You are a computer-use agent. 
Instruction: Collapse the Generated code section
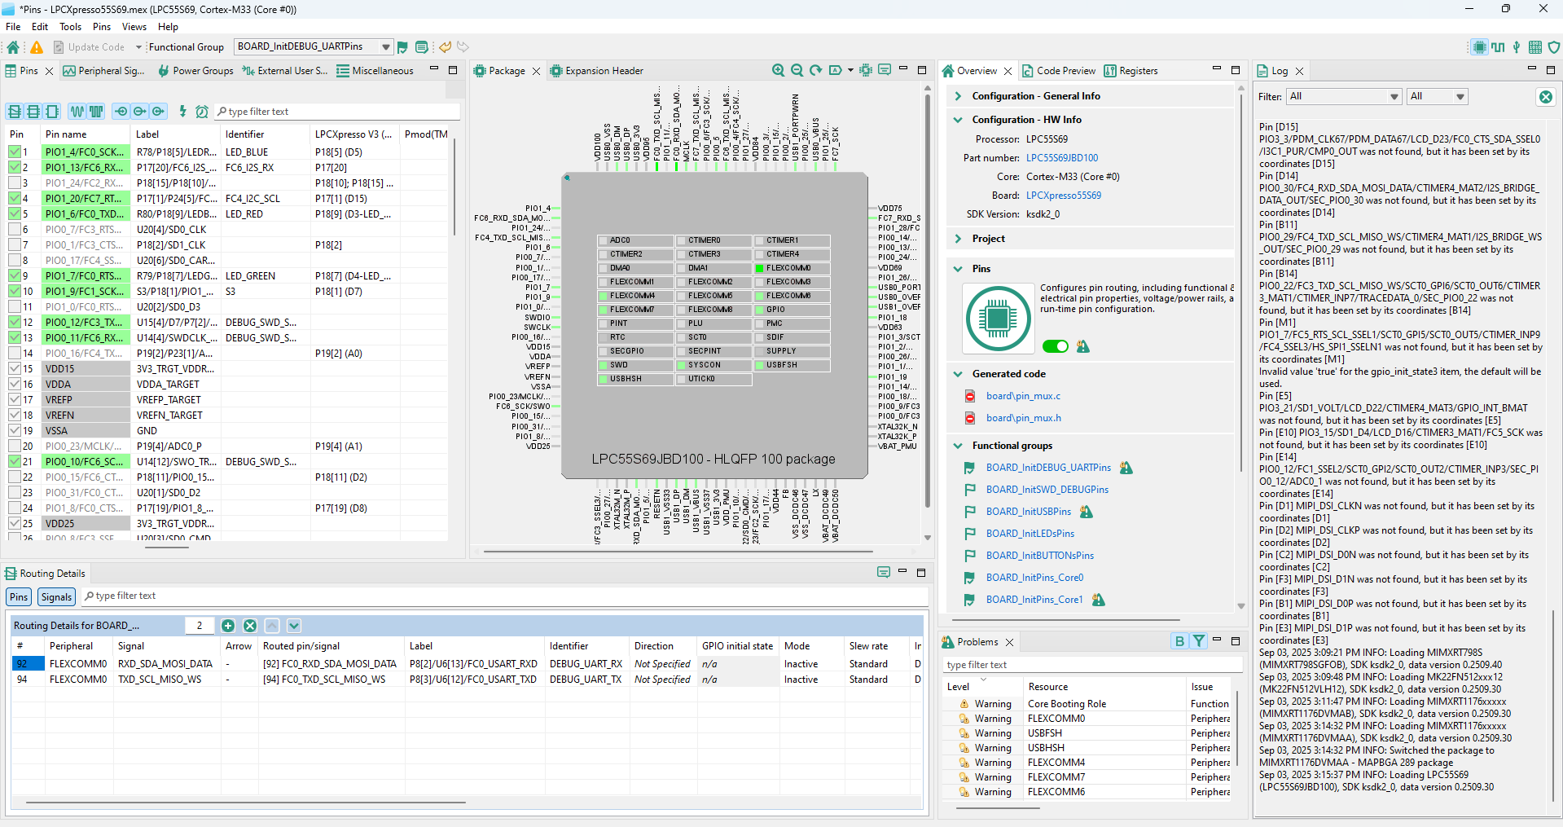(958, 374)
